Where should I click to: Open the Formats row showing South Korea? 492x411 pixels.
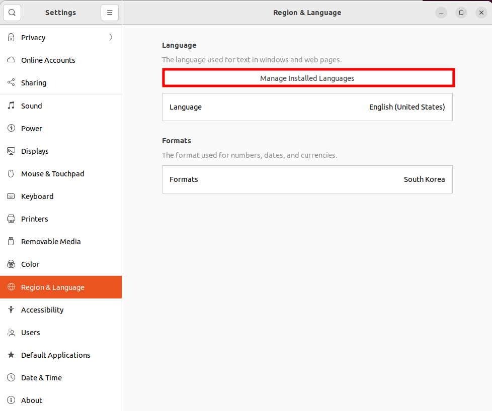(x=307, y=179)
